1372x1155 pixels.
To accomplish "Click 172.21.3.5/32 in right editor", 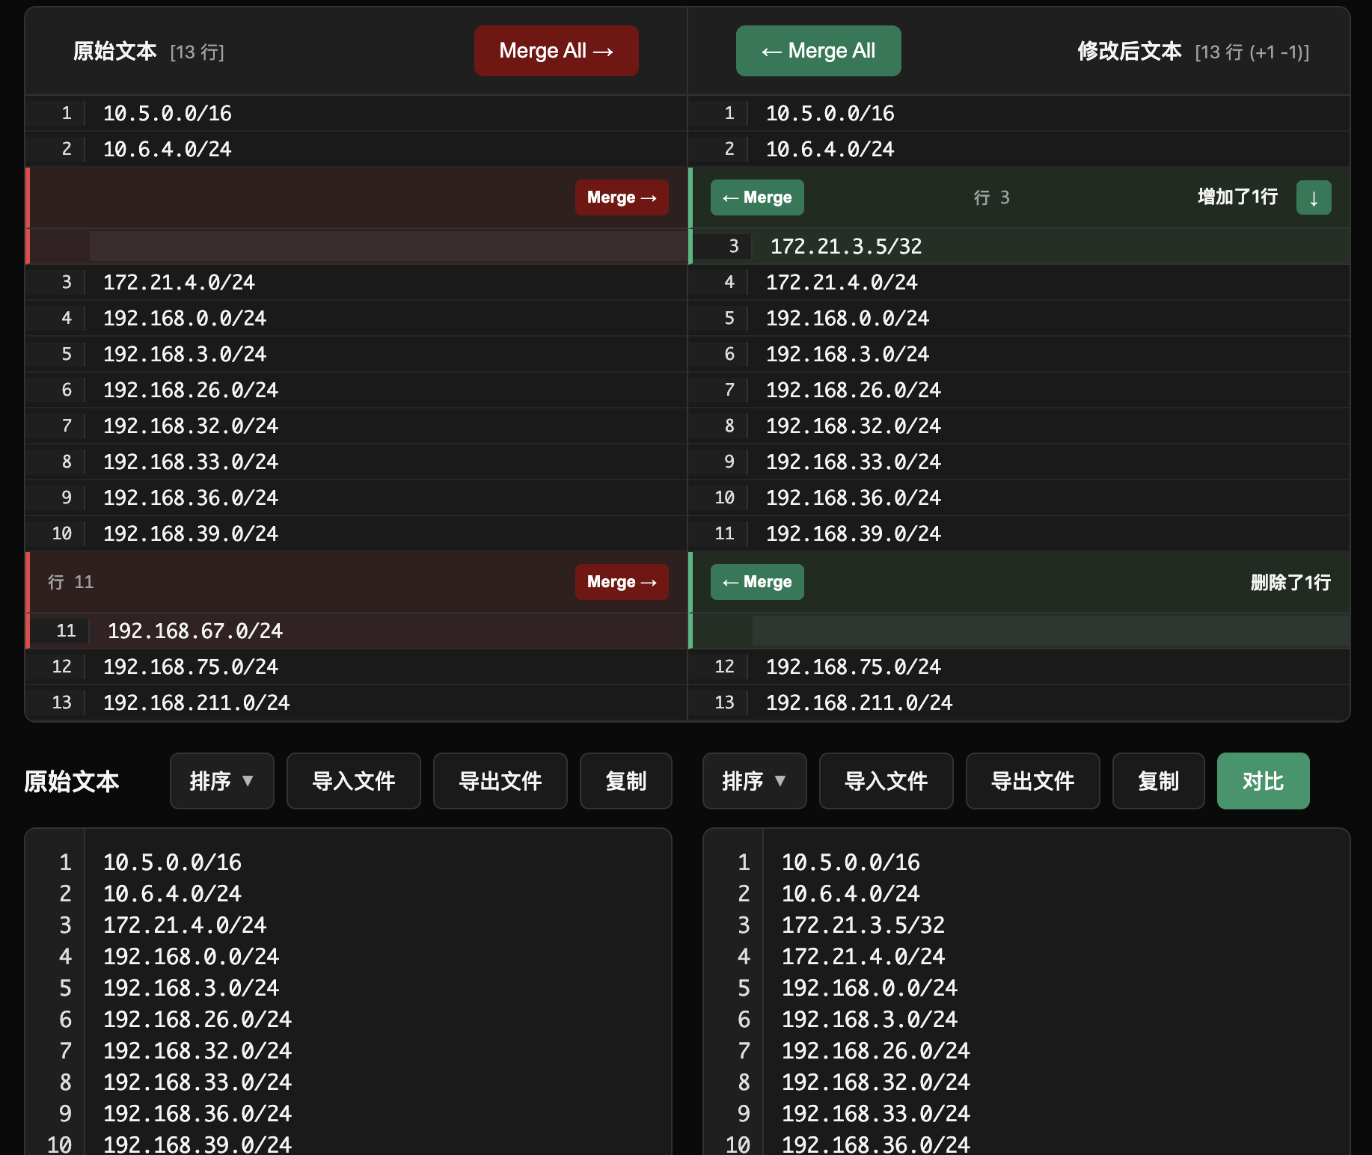I will click(863, 925).
